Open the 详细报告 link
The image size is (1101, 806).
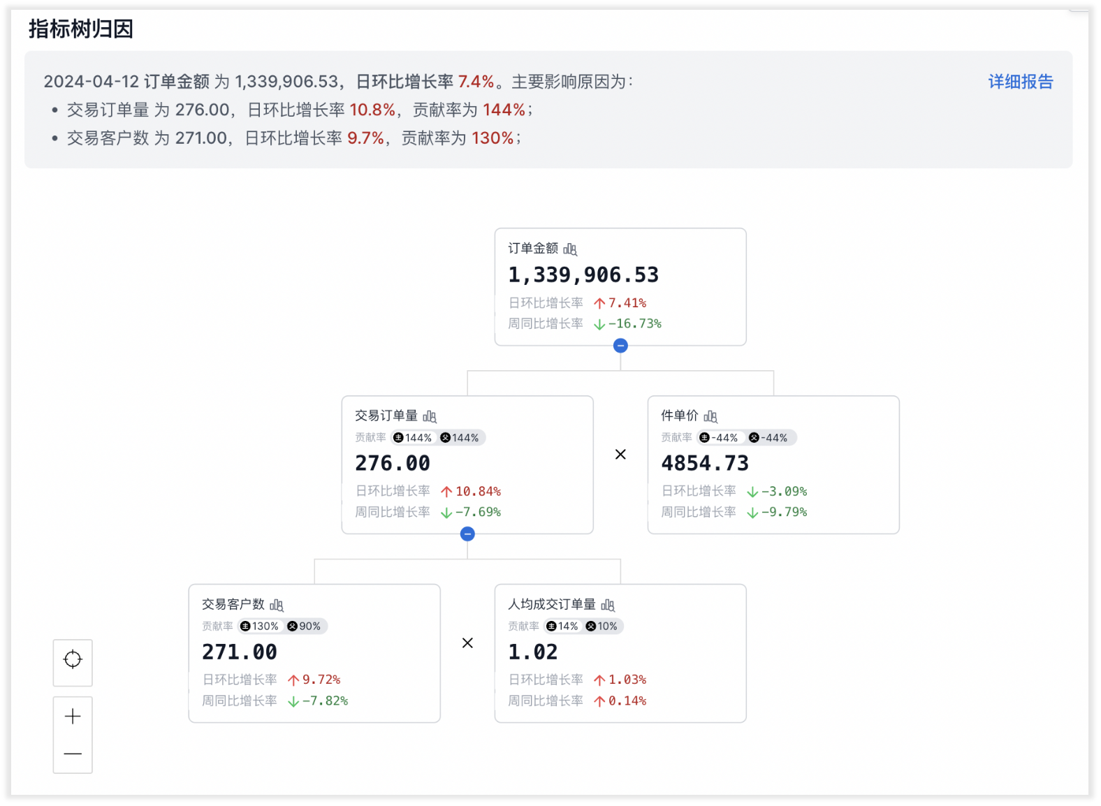pyautogui.click(x=1020, y=82)
